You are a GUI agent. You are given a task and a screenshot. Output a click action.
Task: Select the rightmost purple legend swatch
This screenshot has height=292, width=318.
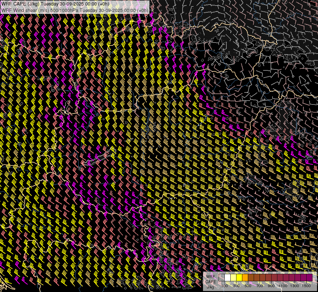click(309, 278)
